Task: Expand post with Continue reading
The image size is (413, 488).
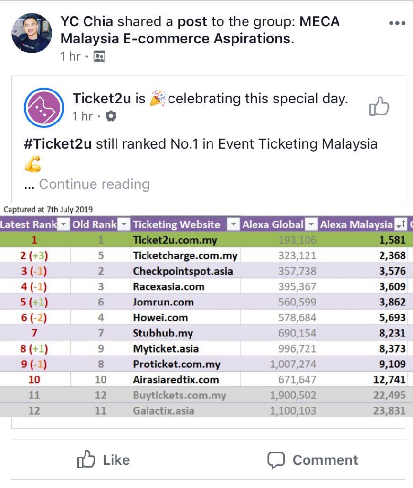Action: point(94,184)
